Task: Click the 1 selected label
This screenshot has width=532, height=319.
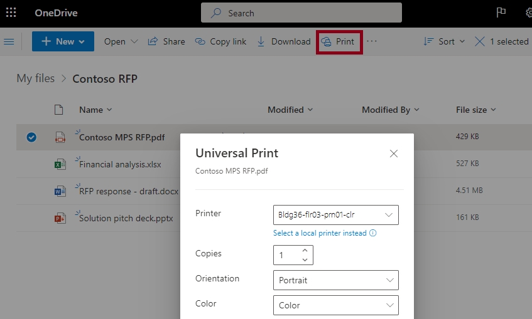Action: click(509, 41)
